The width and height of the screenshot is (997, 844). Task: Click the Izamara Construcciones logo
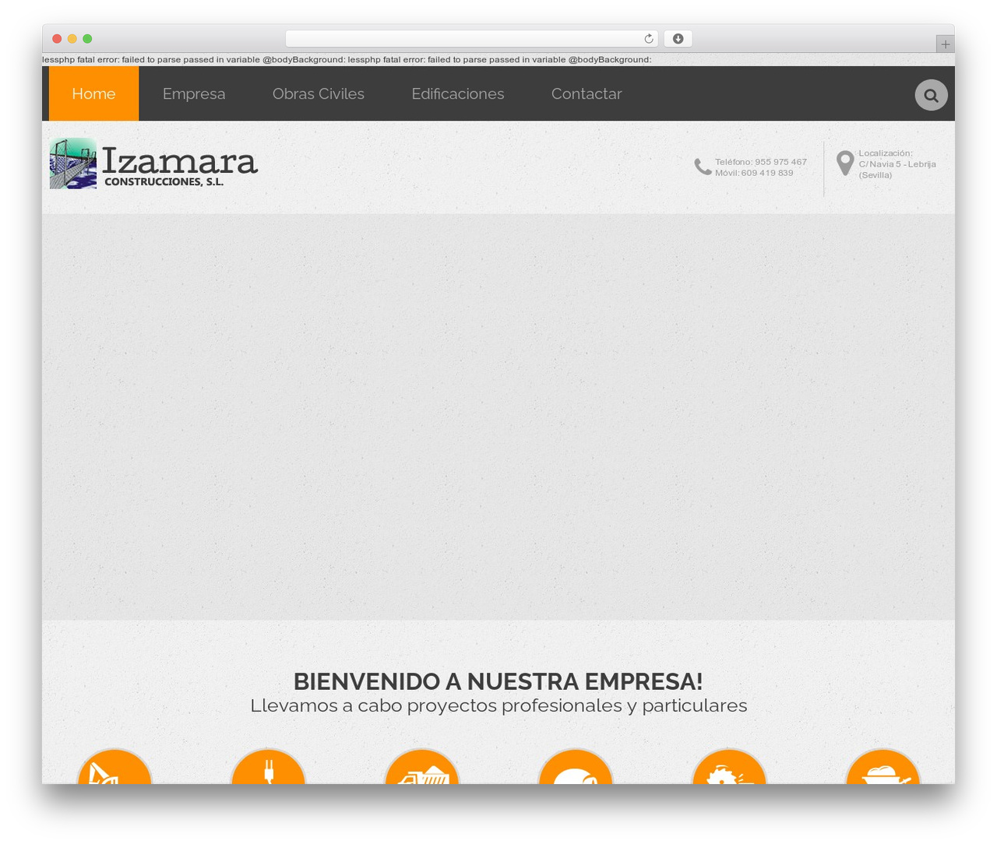pyautogui.click(x=153, y=164)
